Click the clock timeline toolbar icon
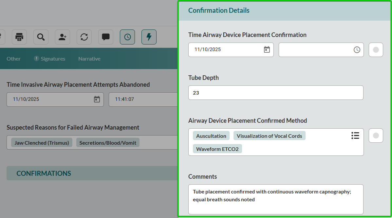The height and width of the screenshot is (218, 392). 127,37
